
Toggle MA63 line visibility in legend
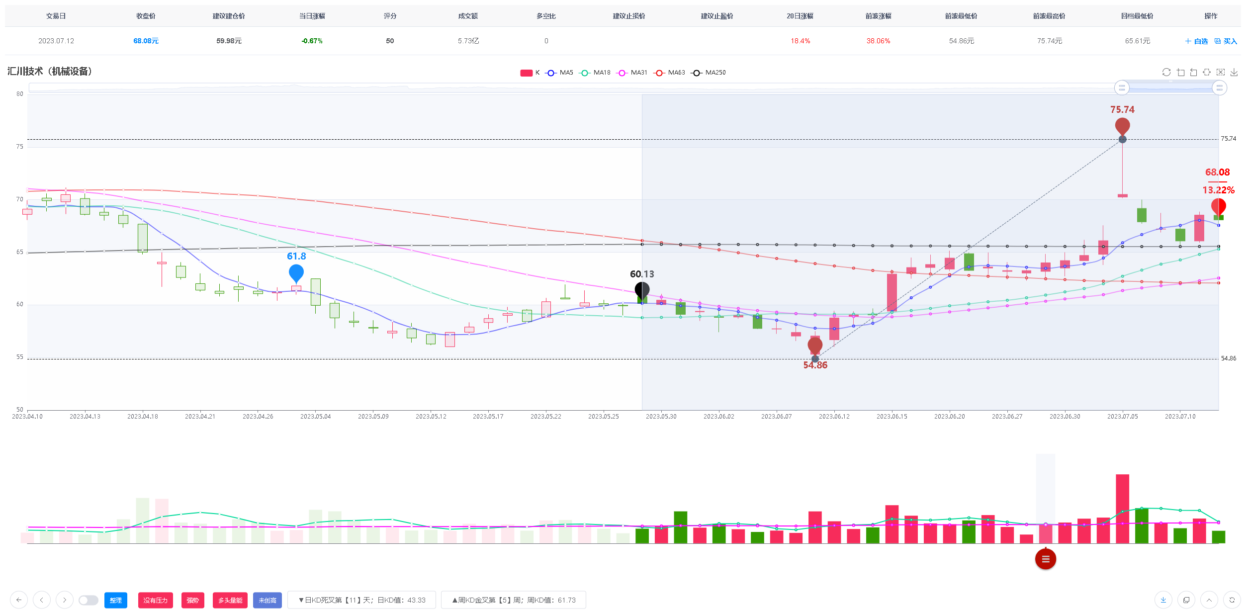coord(670,73)
